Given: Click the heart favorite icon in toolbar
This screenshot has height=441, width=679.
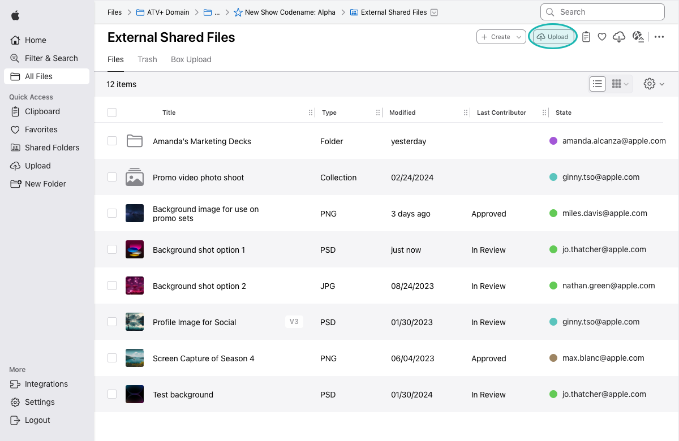Looking at the screenshot, I should click(602, 37).
